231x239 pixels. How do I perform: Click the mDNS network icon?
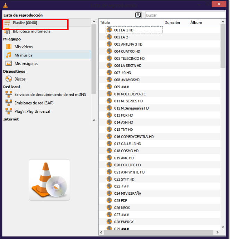[9, 94]
